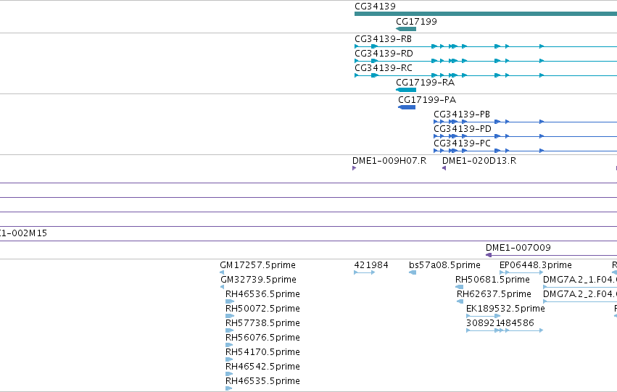Click the CG17199-RA transcript glyph
The height and width of the screenshot is (392, 617).
click(x=406, y=90)
